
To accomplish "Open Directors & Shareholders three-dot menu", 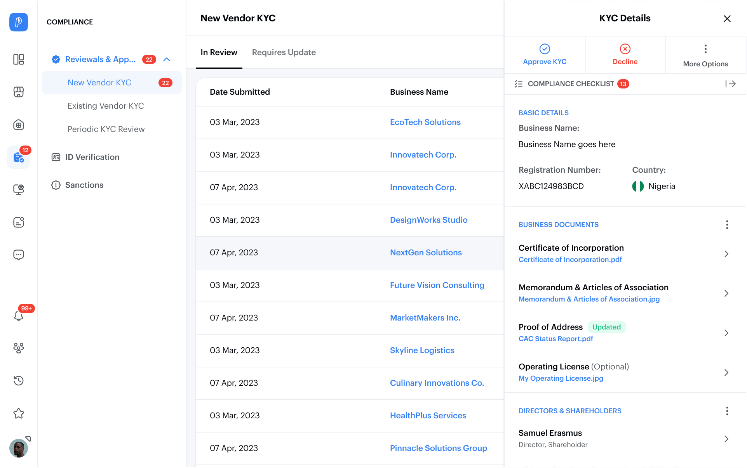I will coord(727,411).
